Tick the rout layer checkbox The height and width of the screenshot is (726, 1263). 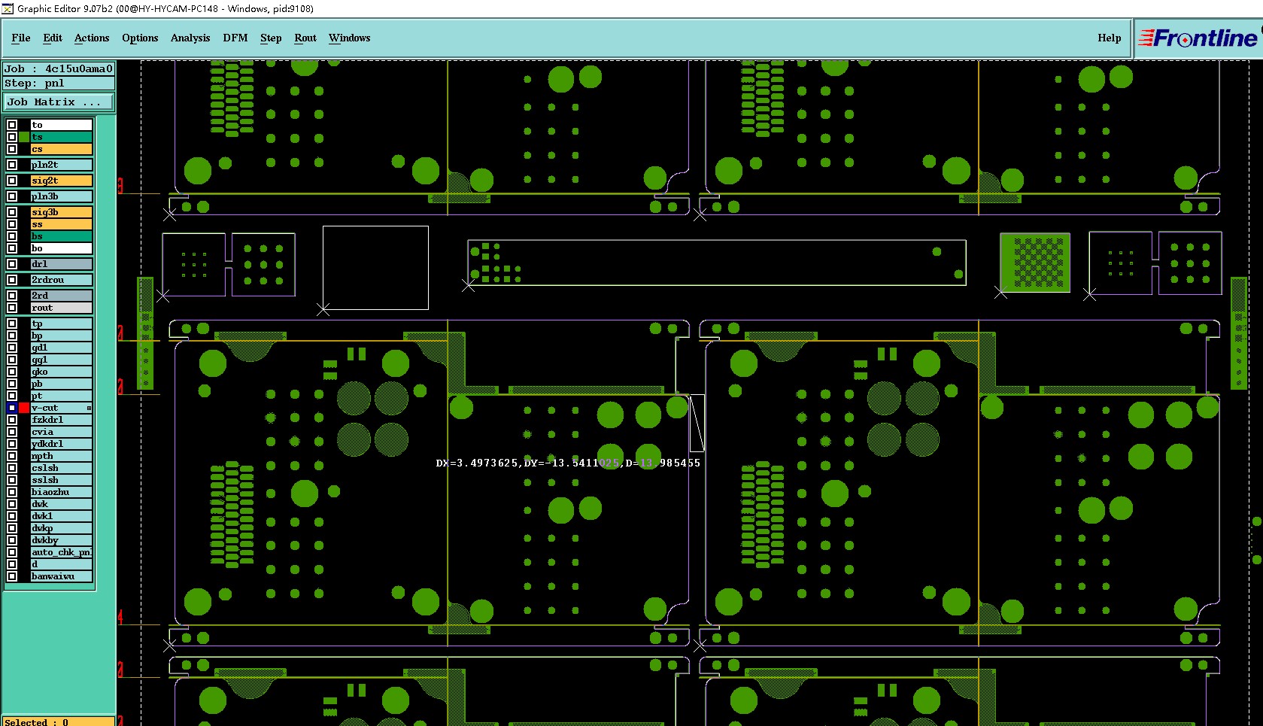12,308
